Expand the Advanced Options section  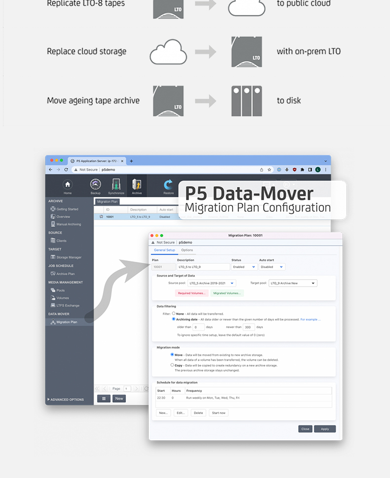tap(67, 399)
